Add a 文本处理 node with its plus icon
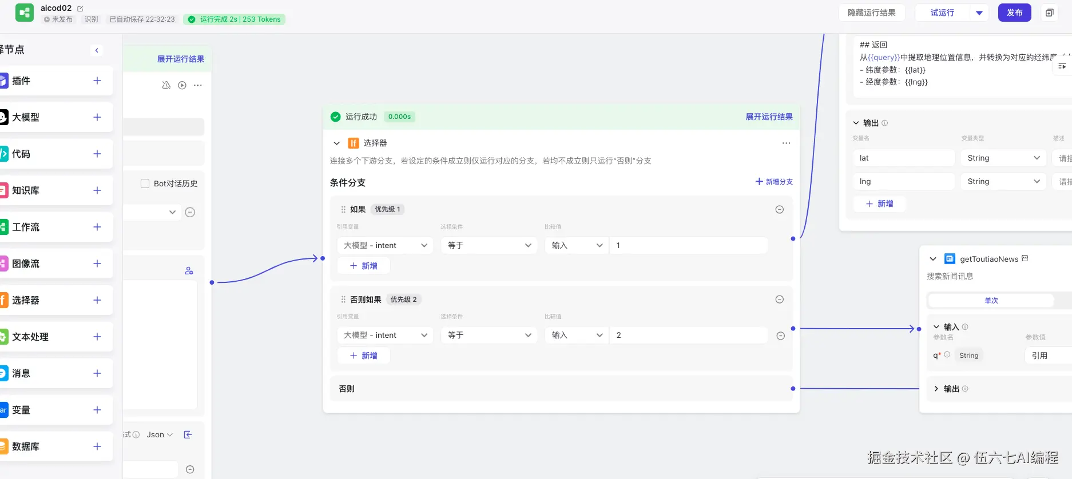Viewport: 1072px width, 479px height. [97, 337]
